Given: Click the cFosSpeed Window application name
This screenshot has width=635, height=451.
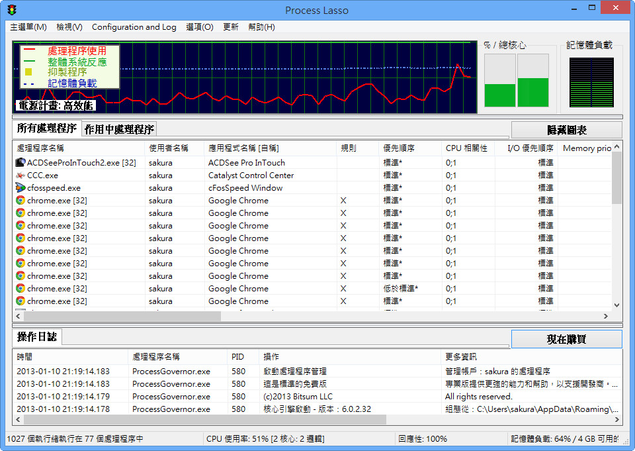Looking at the screenshot, I should (245, 188).
